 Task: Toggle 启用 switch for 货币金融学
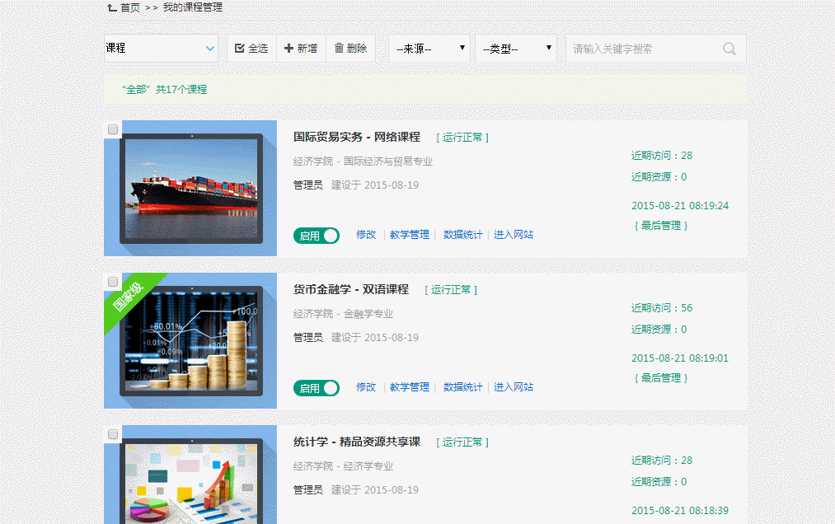tap(317, 388)
